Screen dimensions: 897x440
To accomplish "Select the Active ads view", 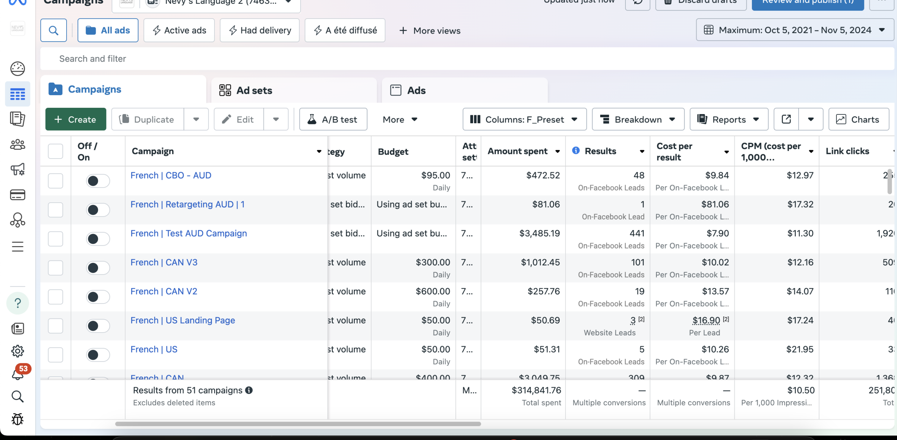I will (179, 30).
